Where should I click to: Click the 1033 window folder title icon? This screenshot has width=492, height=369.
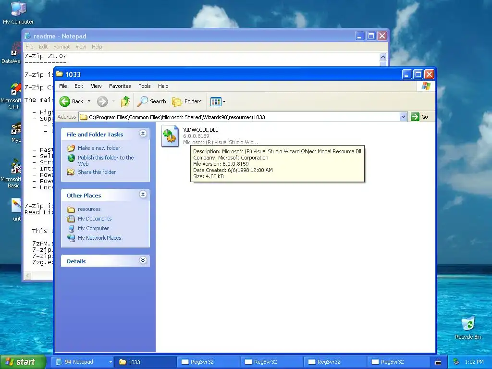click(x=59, y=74)
